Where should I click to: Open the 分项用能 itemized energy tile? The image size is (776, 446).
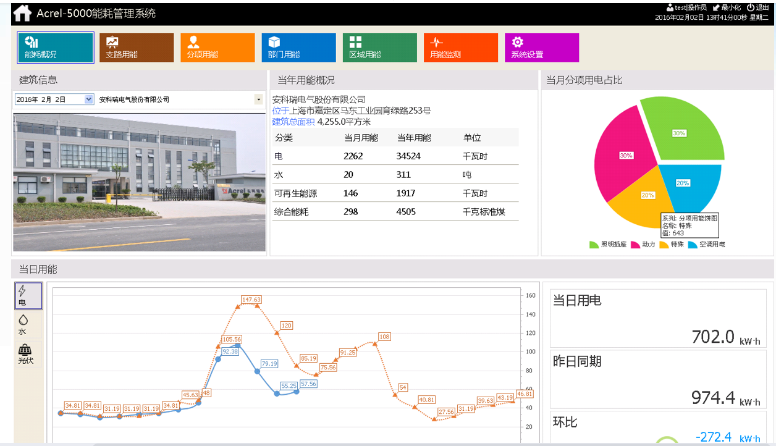click(x=217, y=48)
